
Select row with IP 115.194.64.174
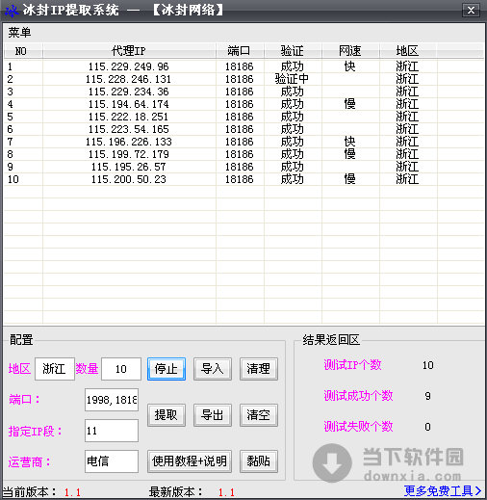click(243, 104)
